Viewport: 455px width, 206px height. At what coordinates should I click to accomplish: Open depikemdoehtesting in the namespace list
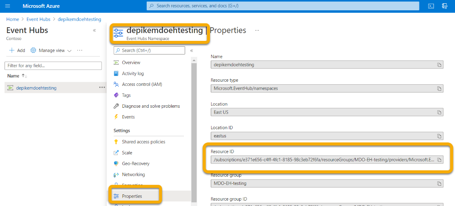click(36, 88)
